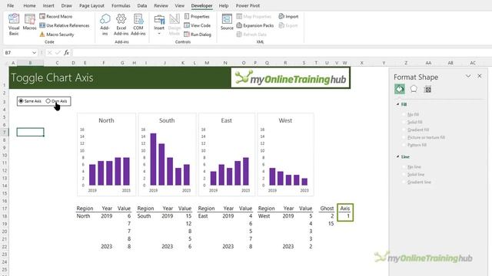Click the Axis value cell containing 1
This screenshot has width=492, height=276.
[x=345, y=216]
